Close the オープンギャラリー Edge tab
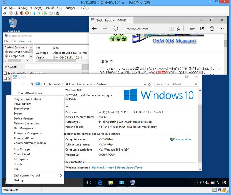This screenshot has height=195, width=231. coord(129,20)
